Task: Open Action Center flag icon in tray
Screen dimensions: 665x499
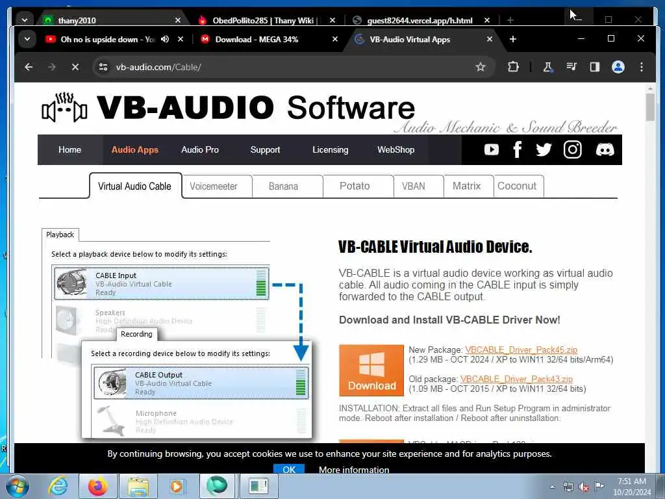Action: tap(599, 486)
